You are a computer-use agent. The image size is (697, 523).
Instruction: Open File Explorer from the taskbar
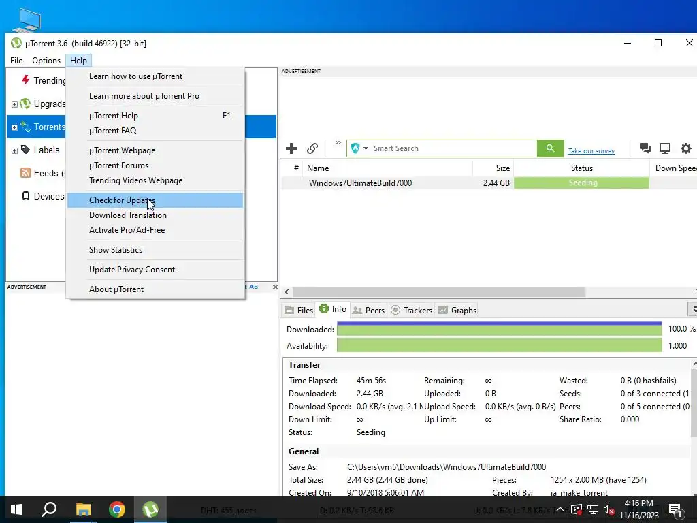point(83,509)
